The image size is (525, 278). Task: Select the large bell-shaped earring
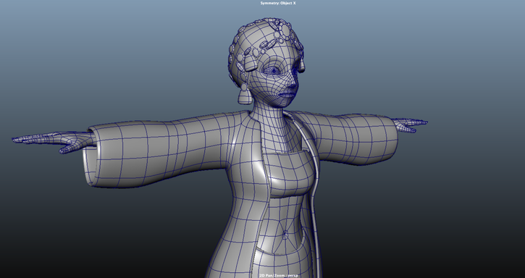[x=244, y=94]
